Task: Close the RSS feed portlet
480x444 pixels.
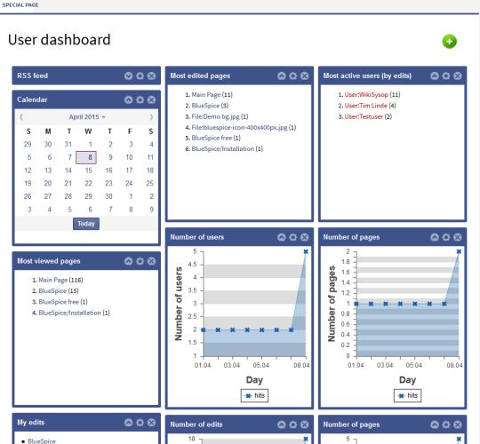Action: click(x=151, y=75)
